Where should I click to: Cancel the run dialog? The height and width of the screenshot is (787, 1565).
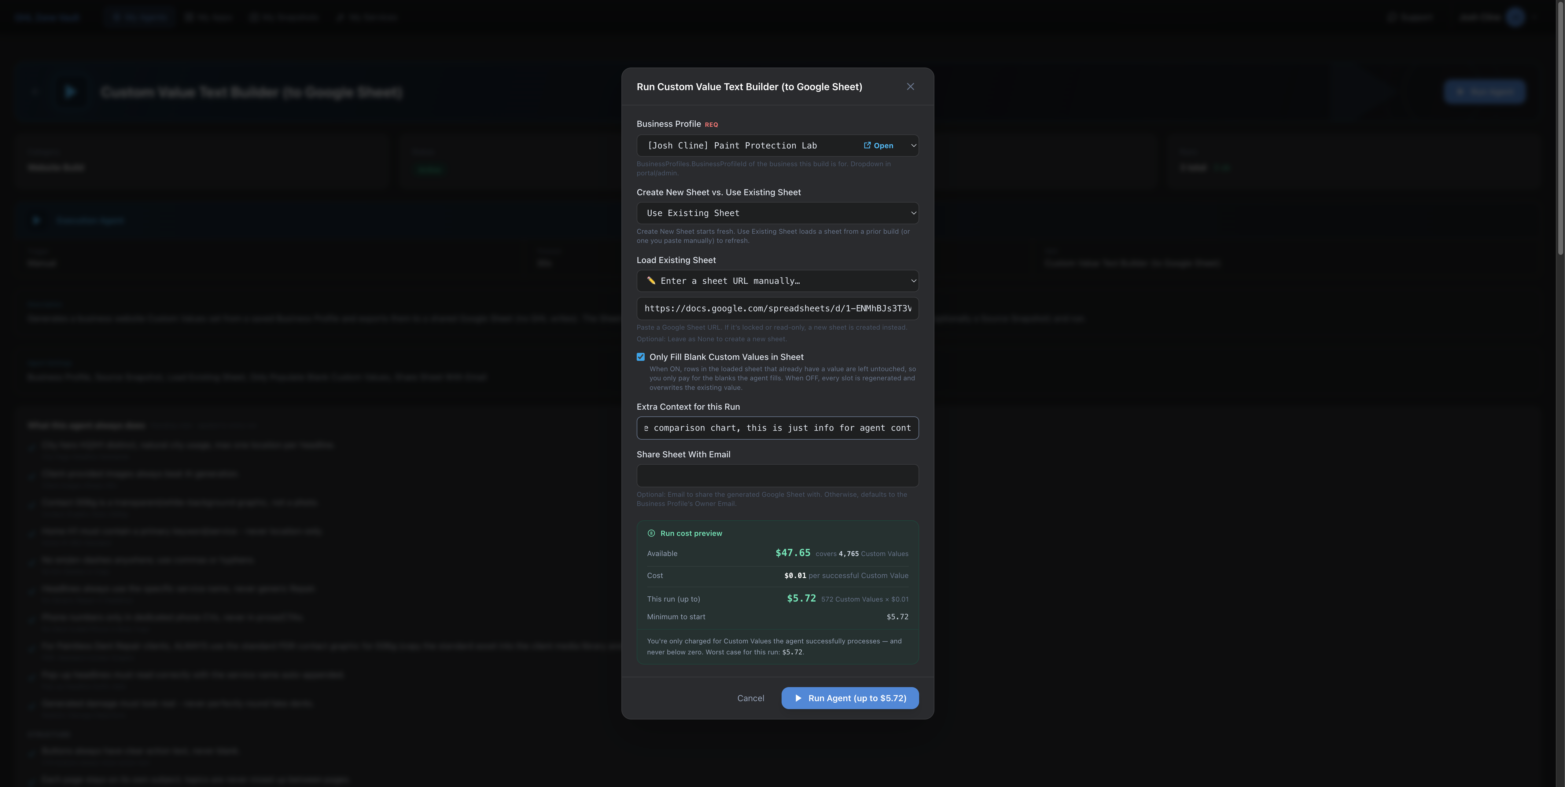750,698
